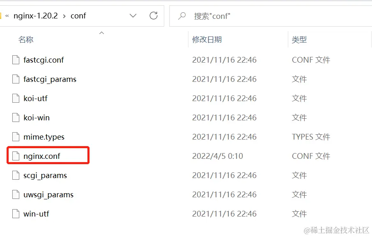Click the conf breadcrumb segment
The width and height of the screenshot is (372, 237).
point(78,16)
